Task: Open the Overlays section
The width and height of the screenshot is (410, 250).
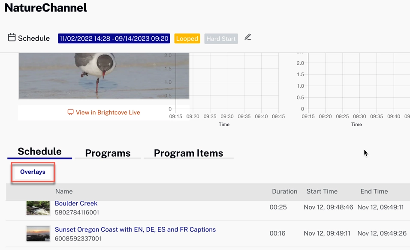Action: coord(33,172)
